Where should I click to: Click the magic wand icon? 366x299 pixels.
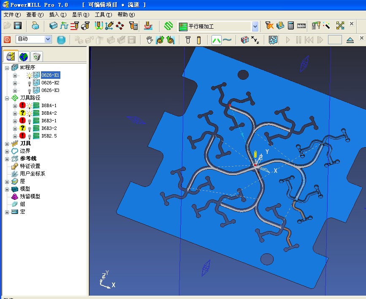(x=326, y=25)
